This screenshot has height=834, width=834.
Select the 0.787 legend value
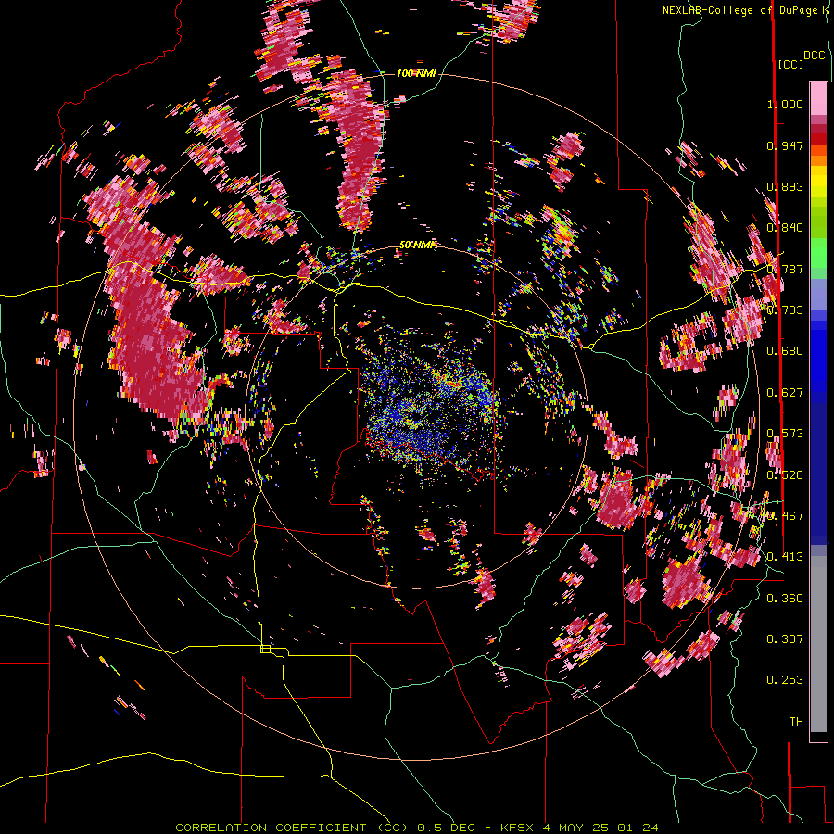pyautogui.click(x=785, y=269)
